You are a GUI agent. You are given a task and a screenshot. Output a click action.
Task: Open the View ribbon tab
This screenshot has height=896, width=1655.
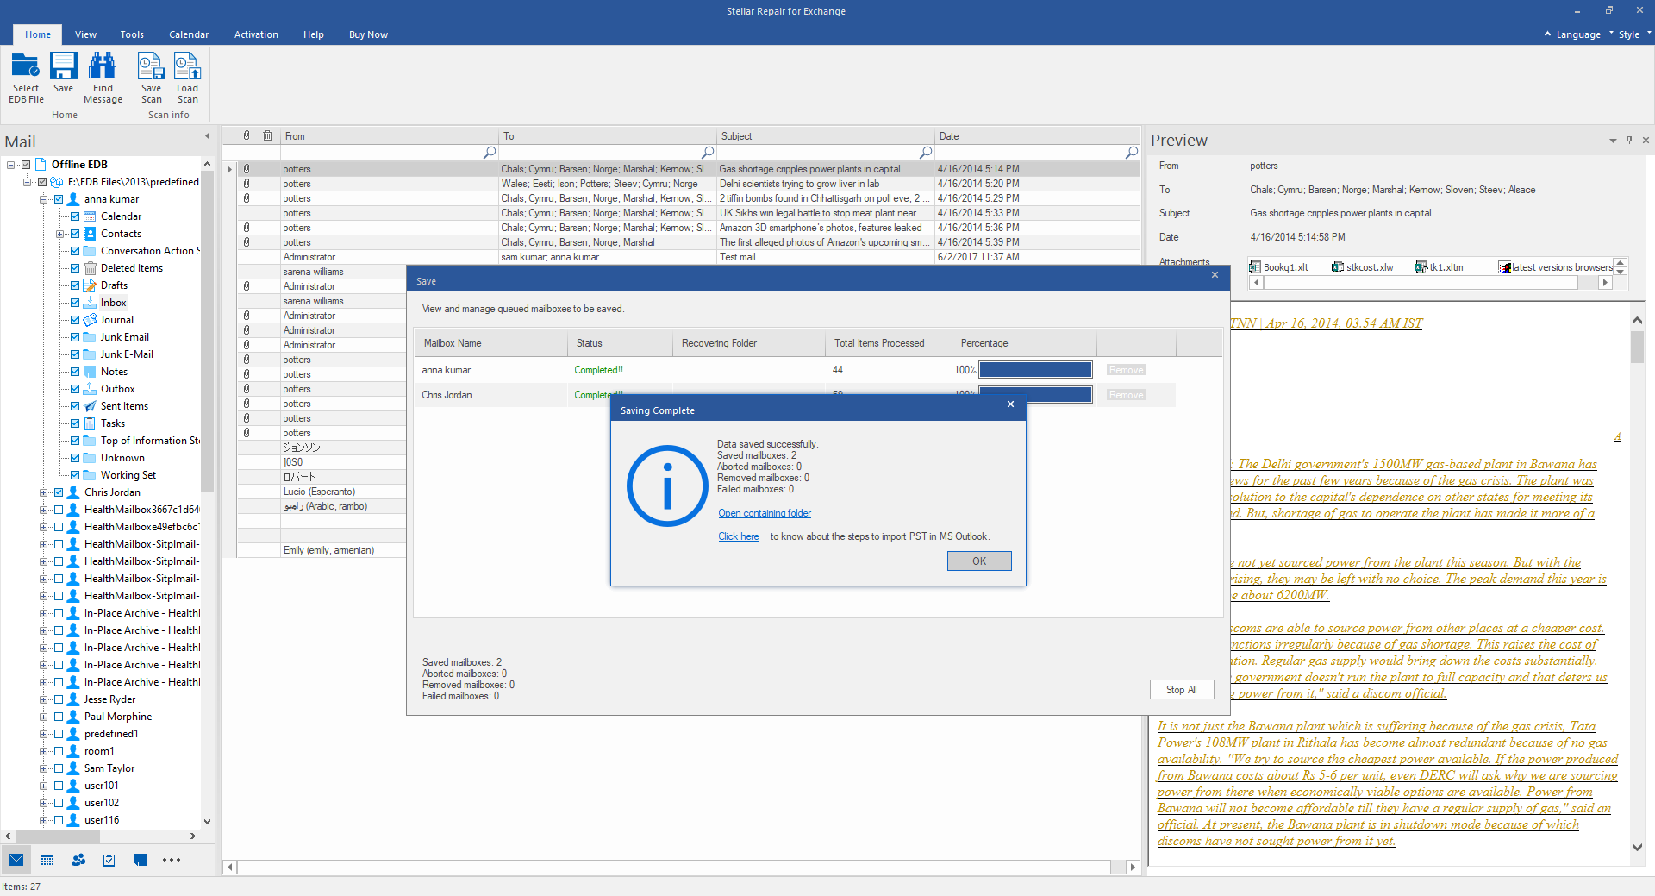(x=85, y=34)
